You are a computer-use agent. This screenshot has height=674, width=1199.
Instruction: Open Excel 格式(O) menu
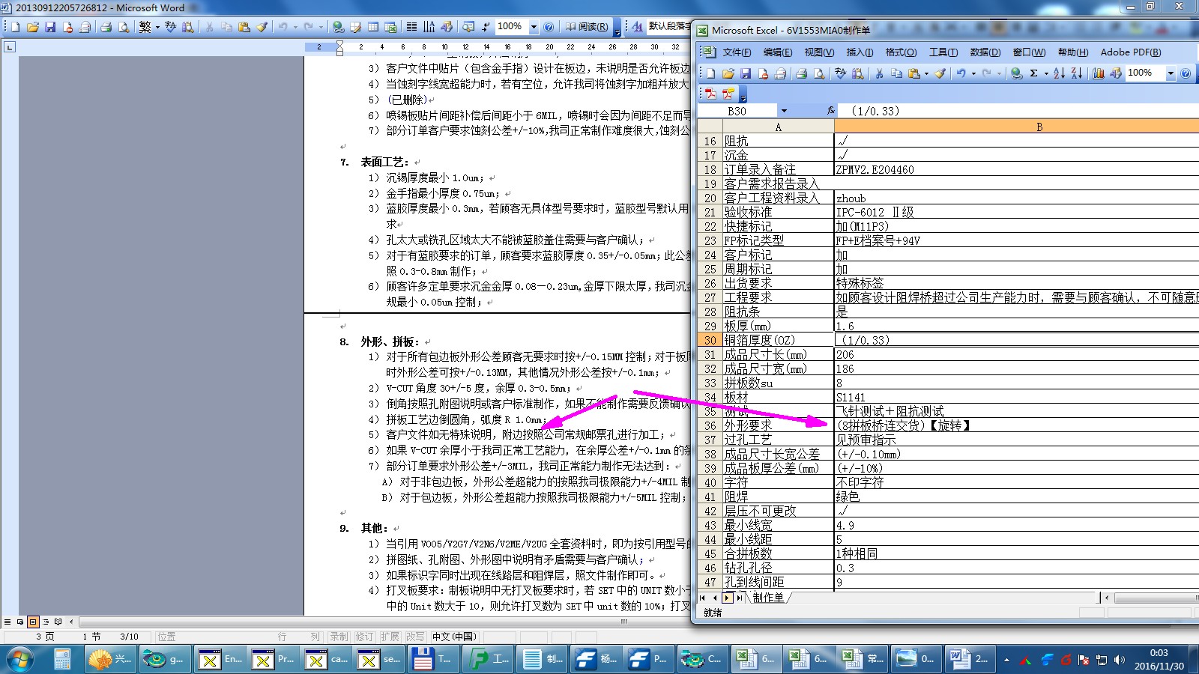pos(901,52)
